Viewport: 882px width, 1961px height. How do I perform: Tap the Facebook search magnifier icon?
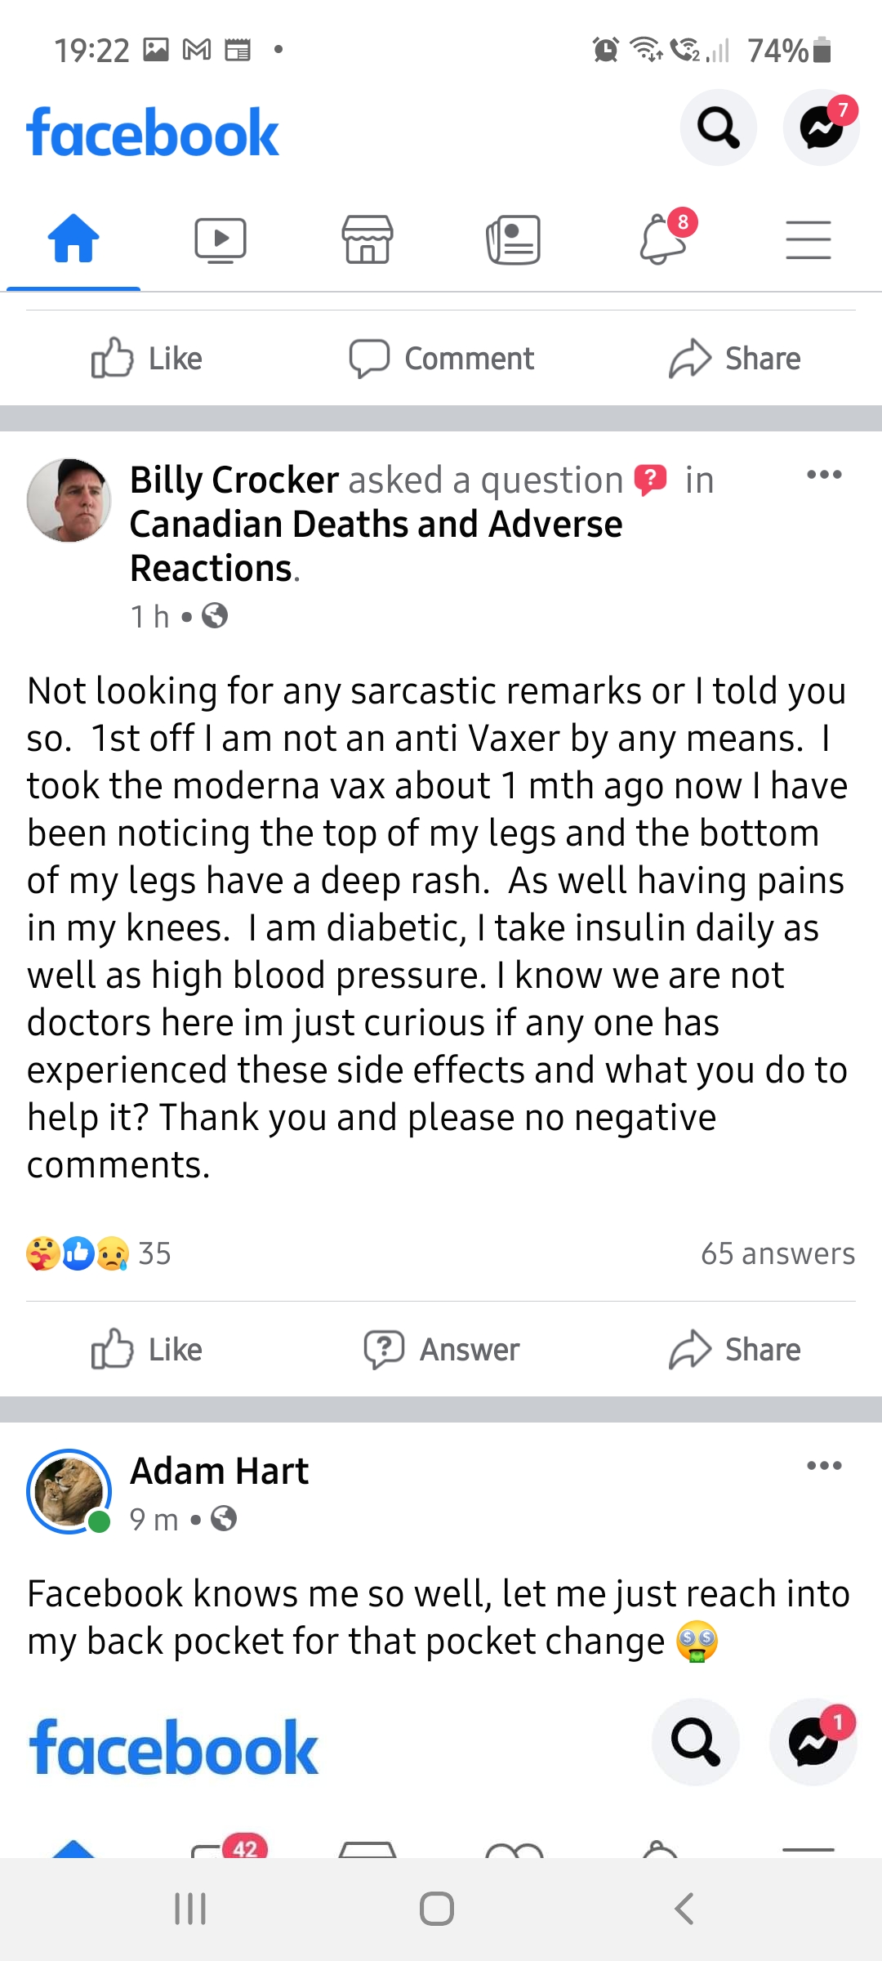click(x=718, y=128)
